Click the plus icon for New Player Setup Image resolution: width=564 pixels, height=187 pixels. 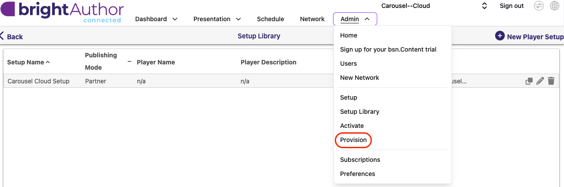click(500, 36)
